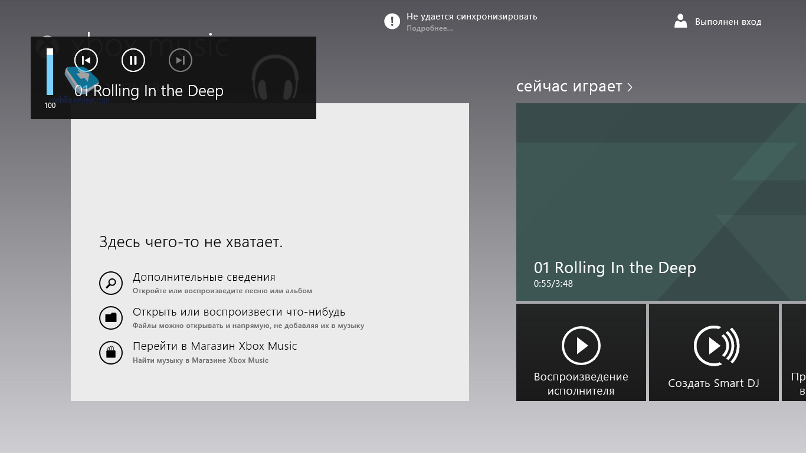Viewport: 806px width, 453px height.
Task: Click the folder icon to open files
Action: (111, 318)
